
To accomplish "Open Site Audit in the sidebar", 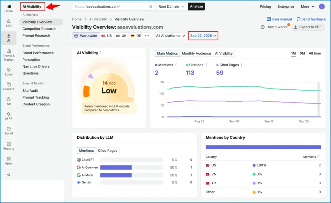I will tap(30, 91).
